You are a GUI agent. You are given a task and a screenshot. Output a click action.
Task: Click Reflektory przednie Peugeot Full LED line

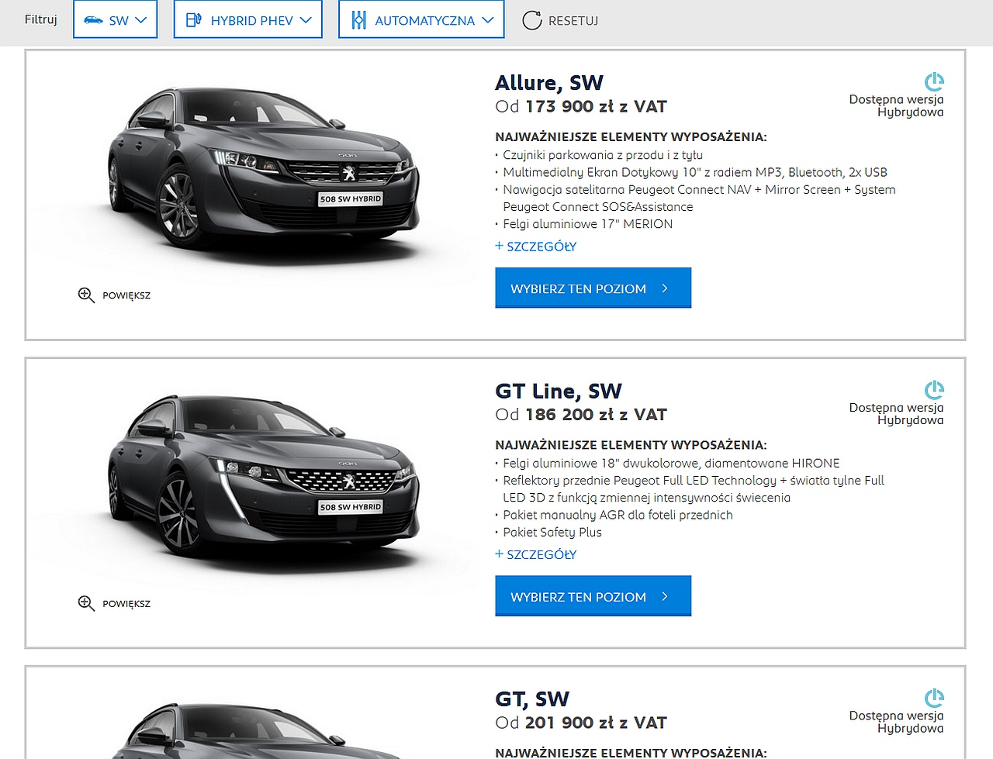pos(694,488)
